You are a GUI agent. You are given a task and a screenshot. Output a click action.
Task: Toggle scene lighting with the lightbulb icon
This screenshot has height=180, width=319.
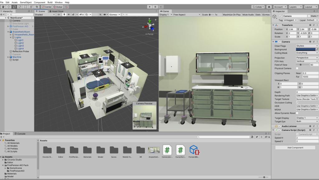[x=64, y=15]
